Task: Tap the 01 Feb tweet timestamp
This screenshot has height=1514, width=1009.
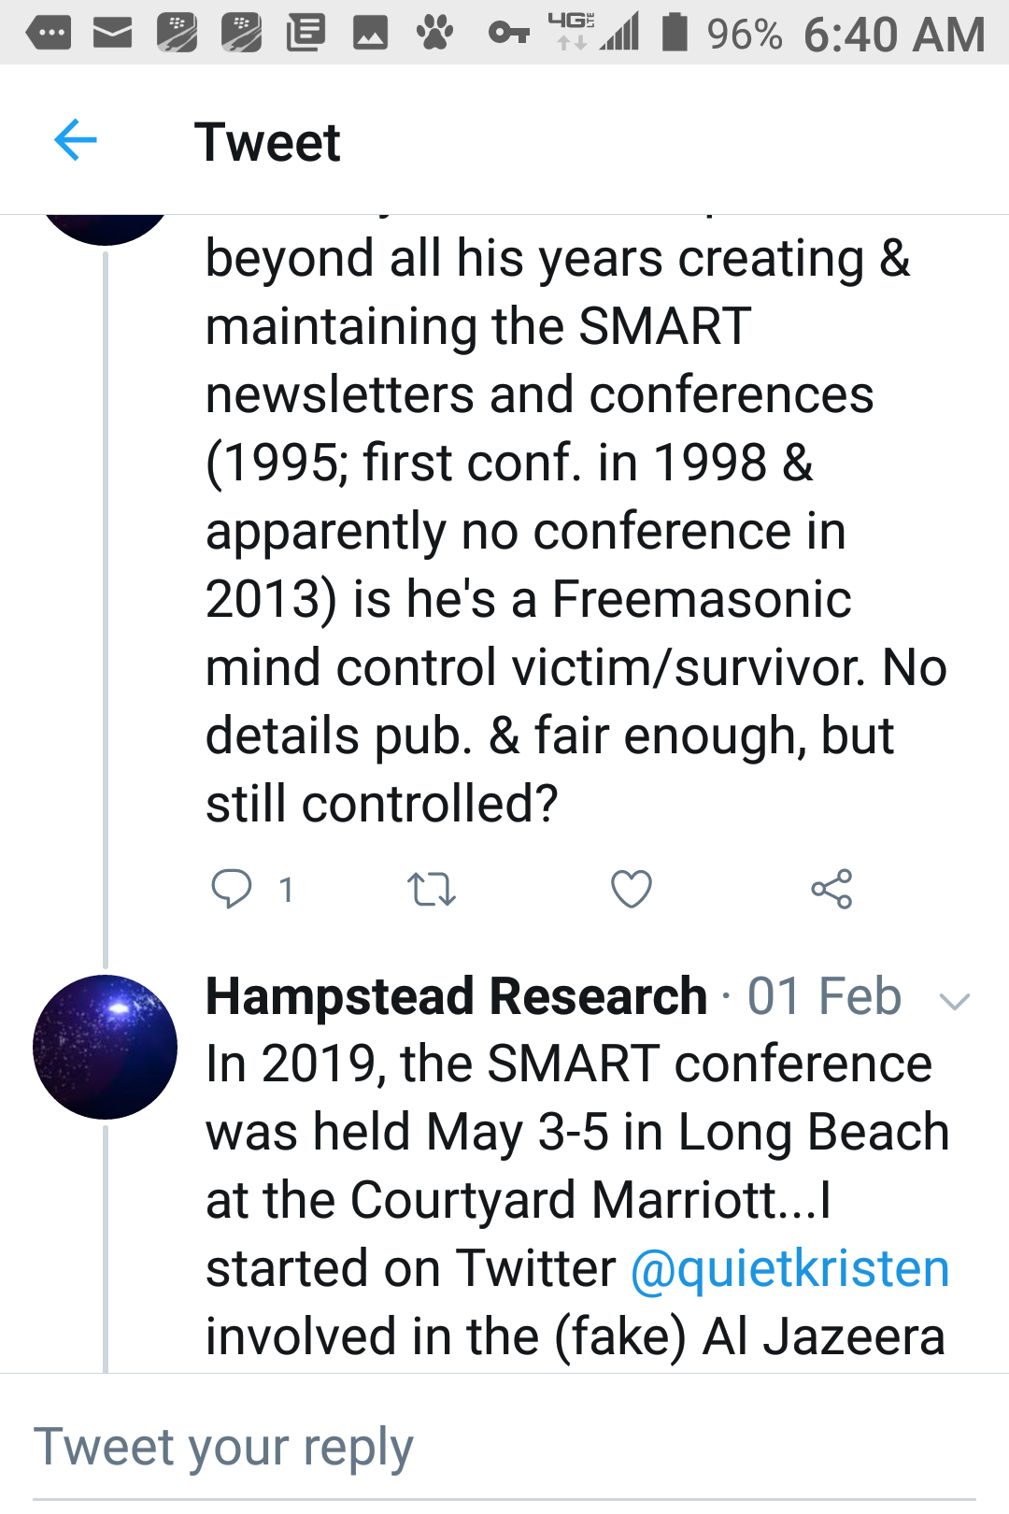Action: (824, 996)
